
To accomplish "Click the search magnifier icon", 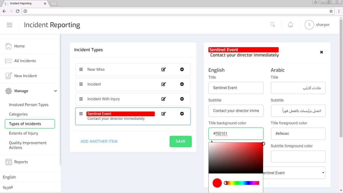I will (273, 25).
